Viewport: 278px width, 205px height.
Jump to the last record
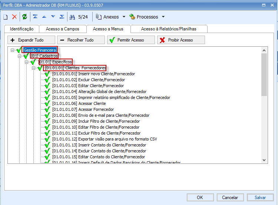62,17
